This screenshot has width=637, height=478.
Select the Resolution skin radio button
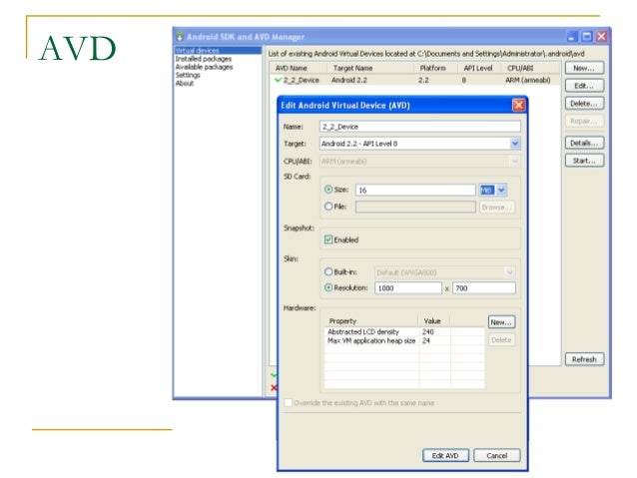pos(328,287)
